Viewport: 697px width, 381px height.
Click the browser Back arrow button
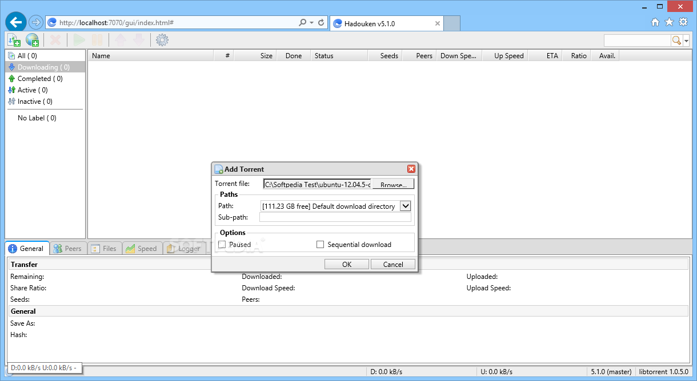pyautogui.click(x=16, y=22)
